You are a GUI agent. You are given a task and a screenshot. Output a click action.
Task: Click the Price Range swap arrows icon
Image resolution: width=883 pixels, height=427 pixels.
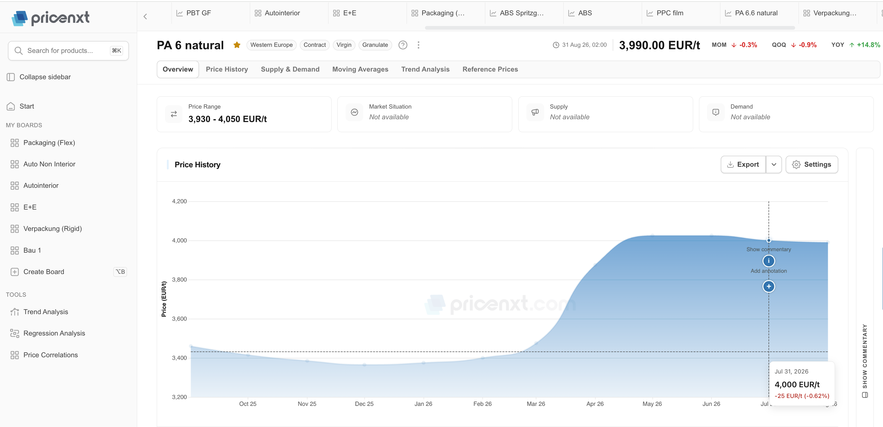174,114
